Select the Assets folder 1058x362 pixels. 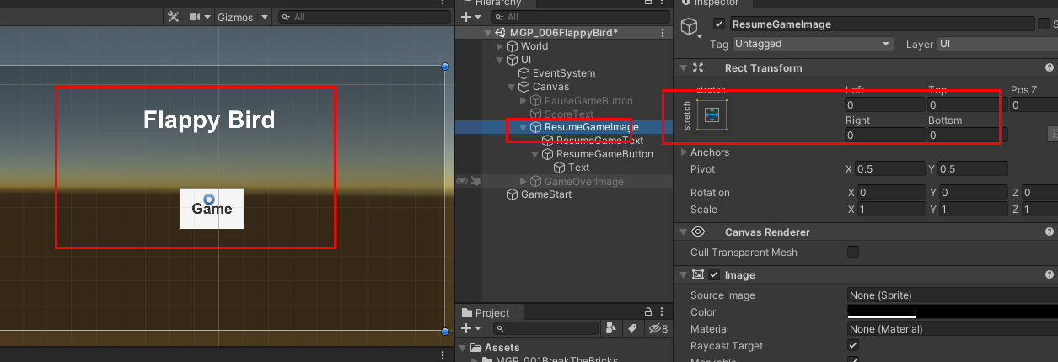(x=502, y=348)
